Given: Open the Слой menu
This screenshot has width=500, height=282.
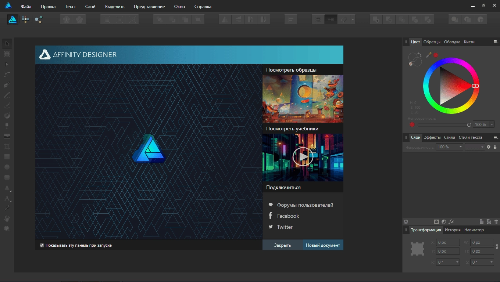Looking at the screenshot, I should tap(90, 7).
